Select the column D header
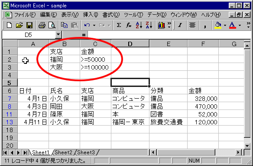 130,44
